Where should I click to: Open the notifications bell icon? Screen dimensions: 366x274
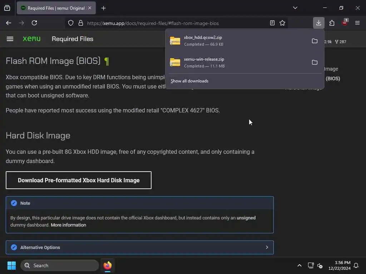click(356, 265)
